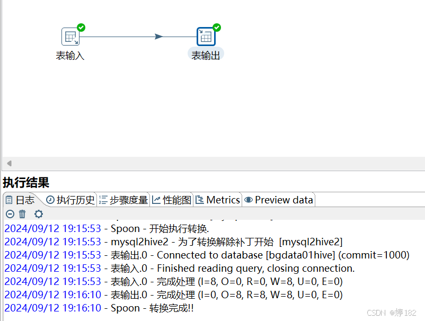Click the green success checkmark on 表输入
Screen dimensions: 425x321
80,27
